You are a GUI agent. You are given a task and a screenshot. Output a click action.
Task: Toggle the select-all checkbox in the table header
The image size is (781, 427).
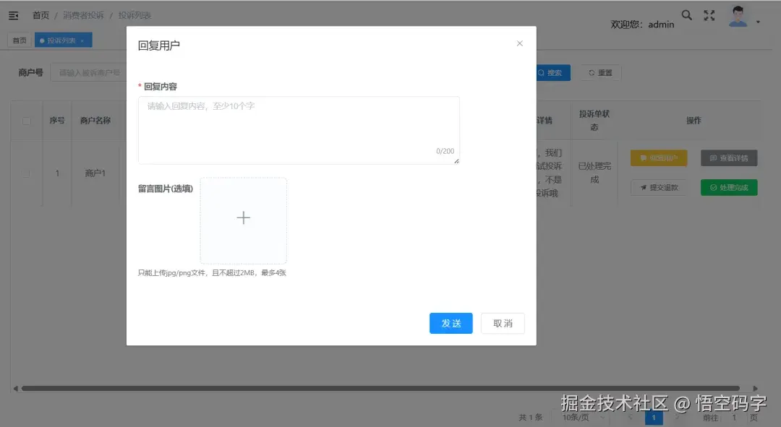(x=27, y=121)
